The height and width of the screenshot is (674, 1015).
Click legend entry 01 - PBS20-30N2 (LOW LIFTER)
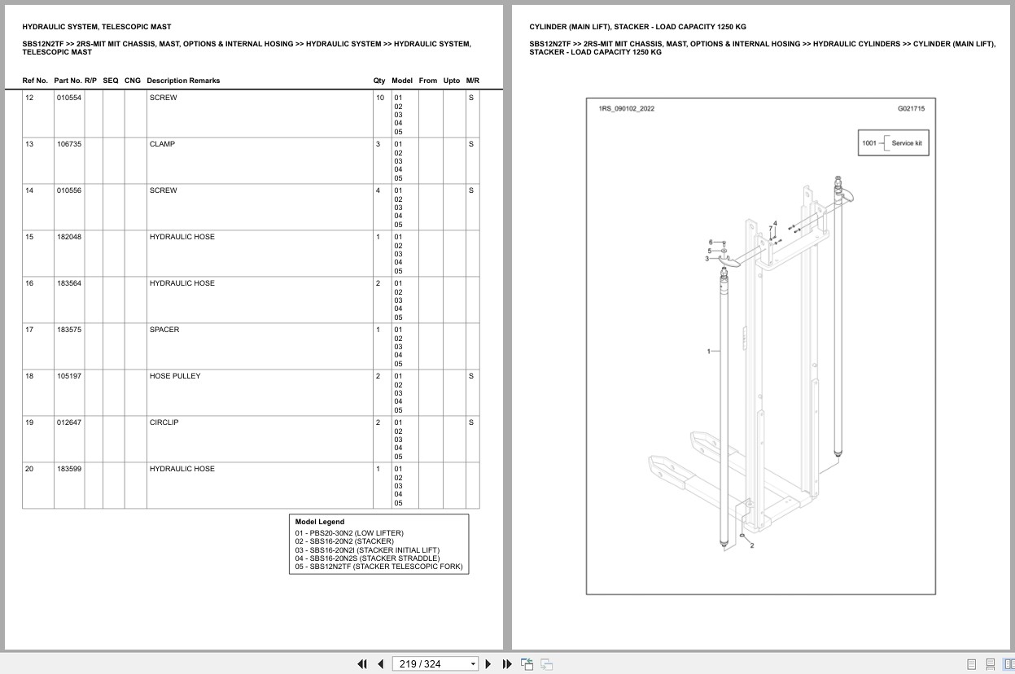[x=349, y=533]
